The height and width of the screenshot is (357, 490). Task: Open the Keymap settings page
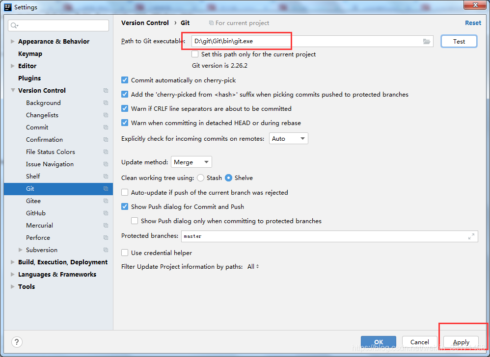tap(30, 53)
